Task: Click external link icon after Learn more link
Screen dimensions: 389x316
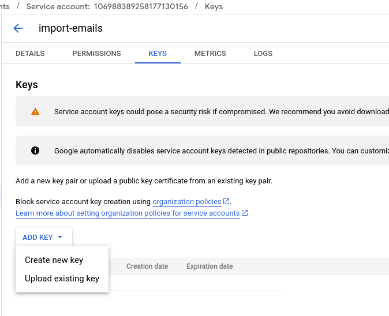Action: [245, 213]
